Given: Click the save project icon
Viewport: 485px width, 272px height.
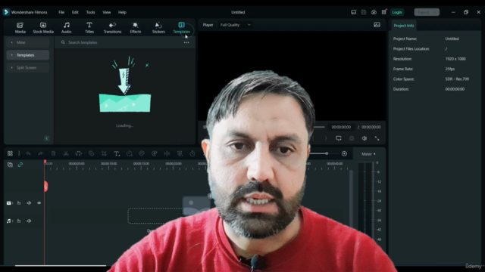Looking at the screenshot, I should 364,12.
